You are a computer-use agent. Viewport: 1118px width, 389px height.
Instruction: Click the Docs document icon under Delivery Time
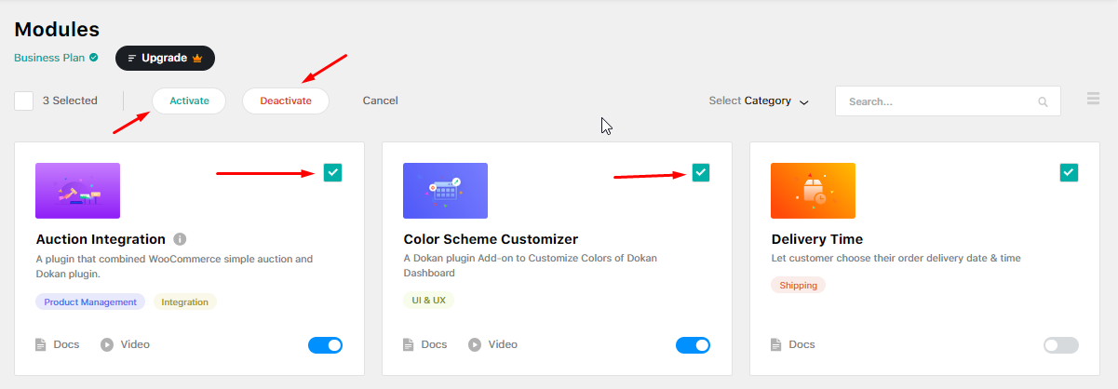pyautogui.click(x=776, y=344)
